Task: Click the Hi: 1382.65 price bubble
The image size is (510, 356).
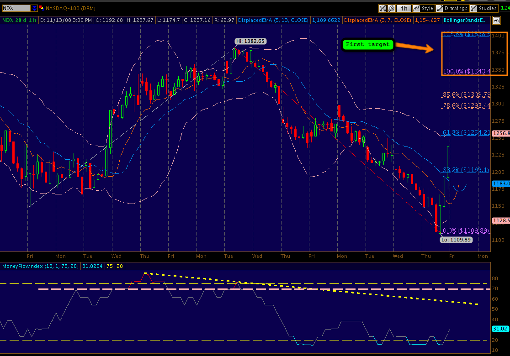Action: 250,41
